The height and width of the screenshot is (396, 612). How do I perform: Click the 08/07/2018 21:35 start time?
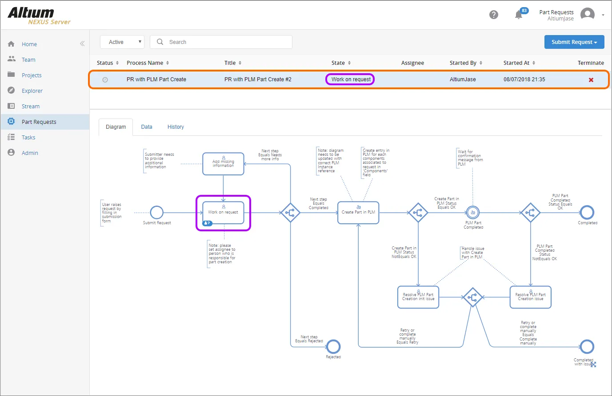pos(524,79)
